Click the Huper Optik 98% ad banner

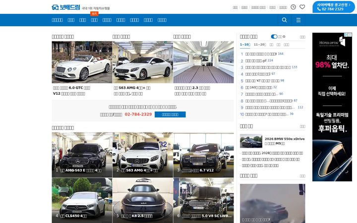332,107
